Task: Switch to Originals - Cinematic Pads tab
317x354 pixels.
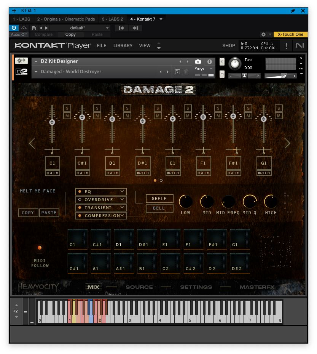Action: coord(66,19)
